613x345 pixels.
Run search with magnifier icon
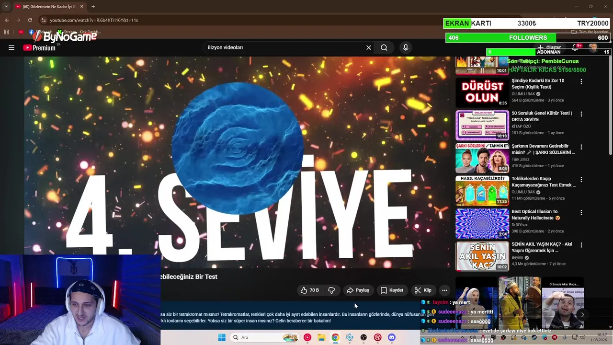(384, 47)
